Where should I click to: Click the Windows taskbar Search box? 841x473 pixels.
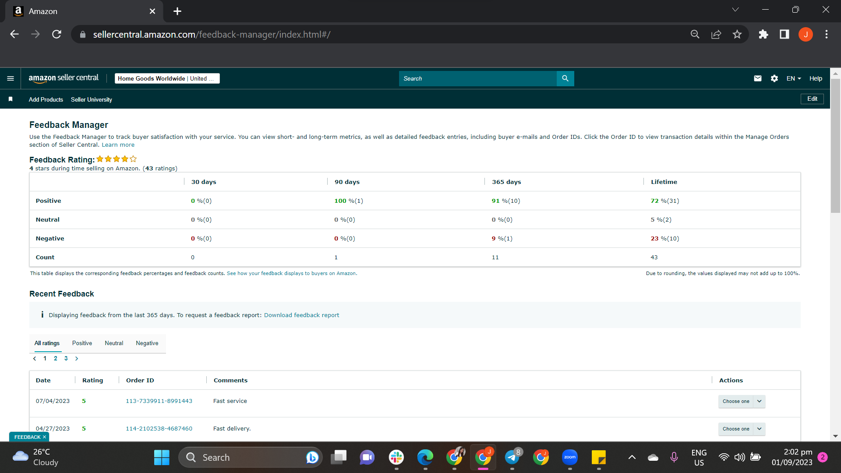[251, 458]
